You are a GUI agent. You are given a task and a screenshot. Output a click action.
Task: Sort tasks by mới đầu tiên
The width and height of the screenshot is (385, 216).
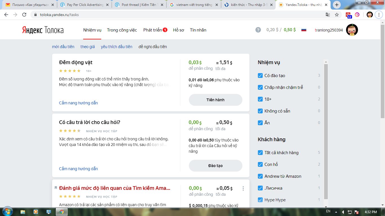[x=63, y=47]
